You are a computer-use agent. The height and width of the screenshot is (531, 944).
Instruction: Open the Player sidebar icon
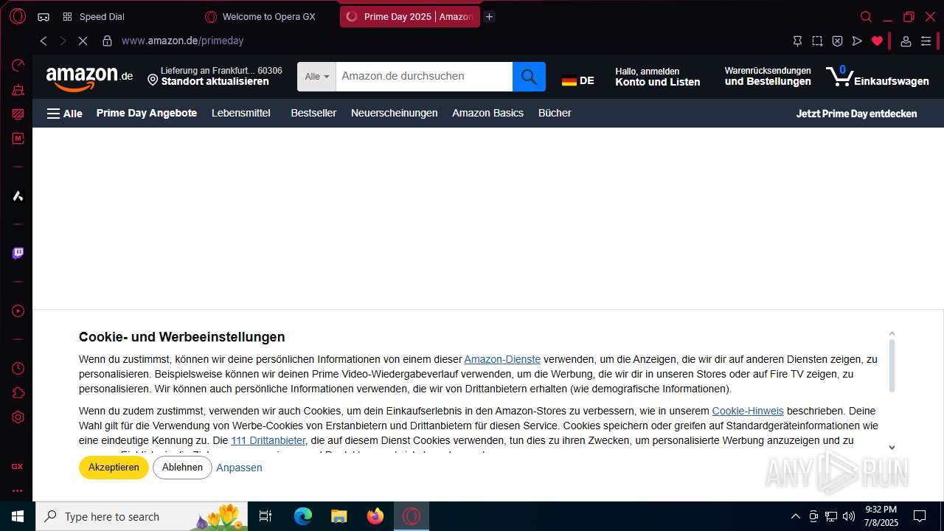(x=18, y=311)
